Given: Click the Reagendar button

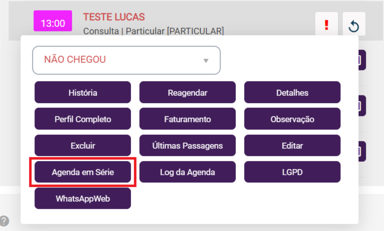Looking at the screenshot, I should click(x=187, y=93).
